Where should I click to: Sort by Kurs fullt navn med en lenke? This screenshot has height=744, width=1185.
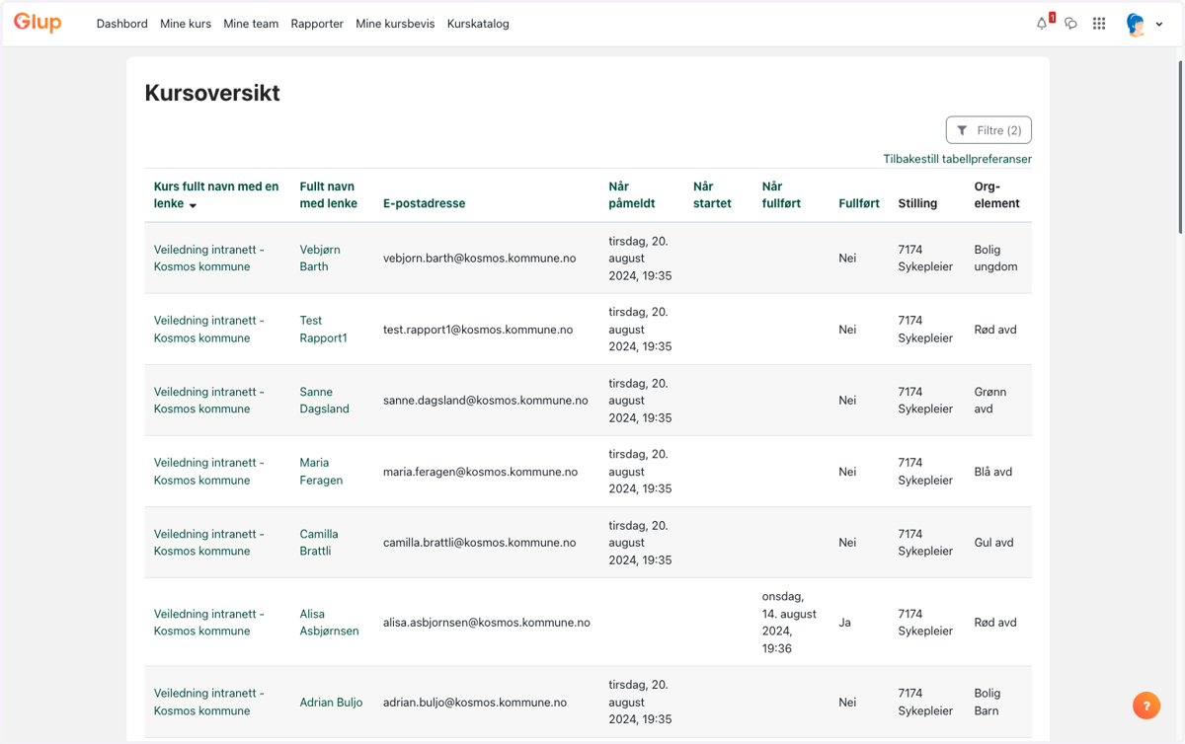click(x=216, y=194)
